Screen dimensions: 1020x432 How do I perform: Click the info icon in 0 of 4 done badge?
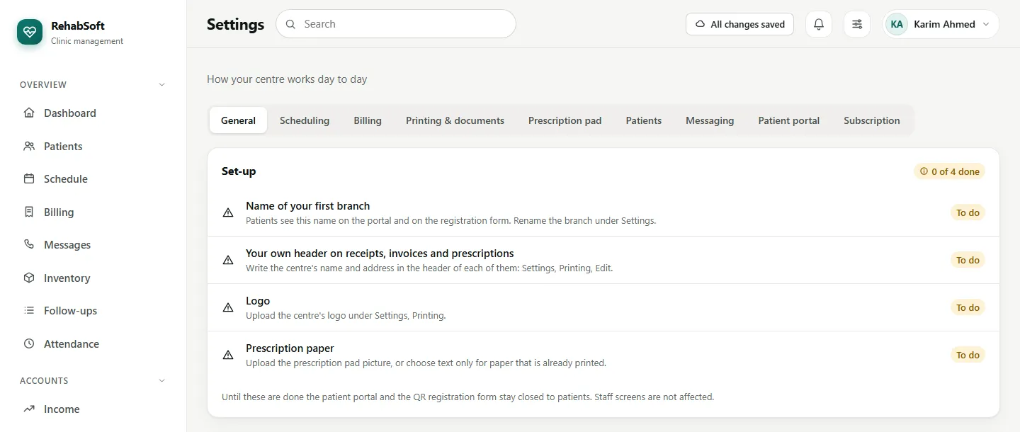point(924,171)
